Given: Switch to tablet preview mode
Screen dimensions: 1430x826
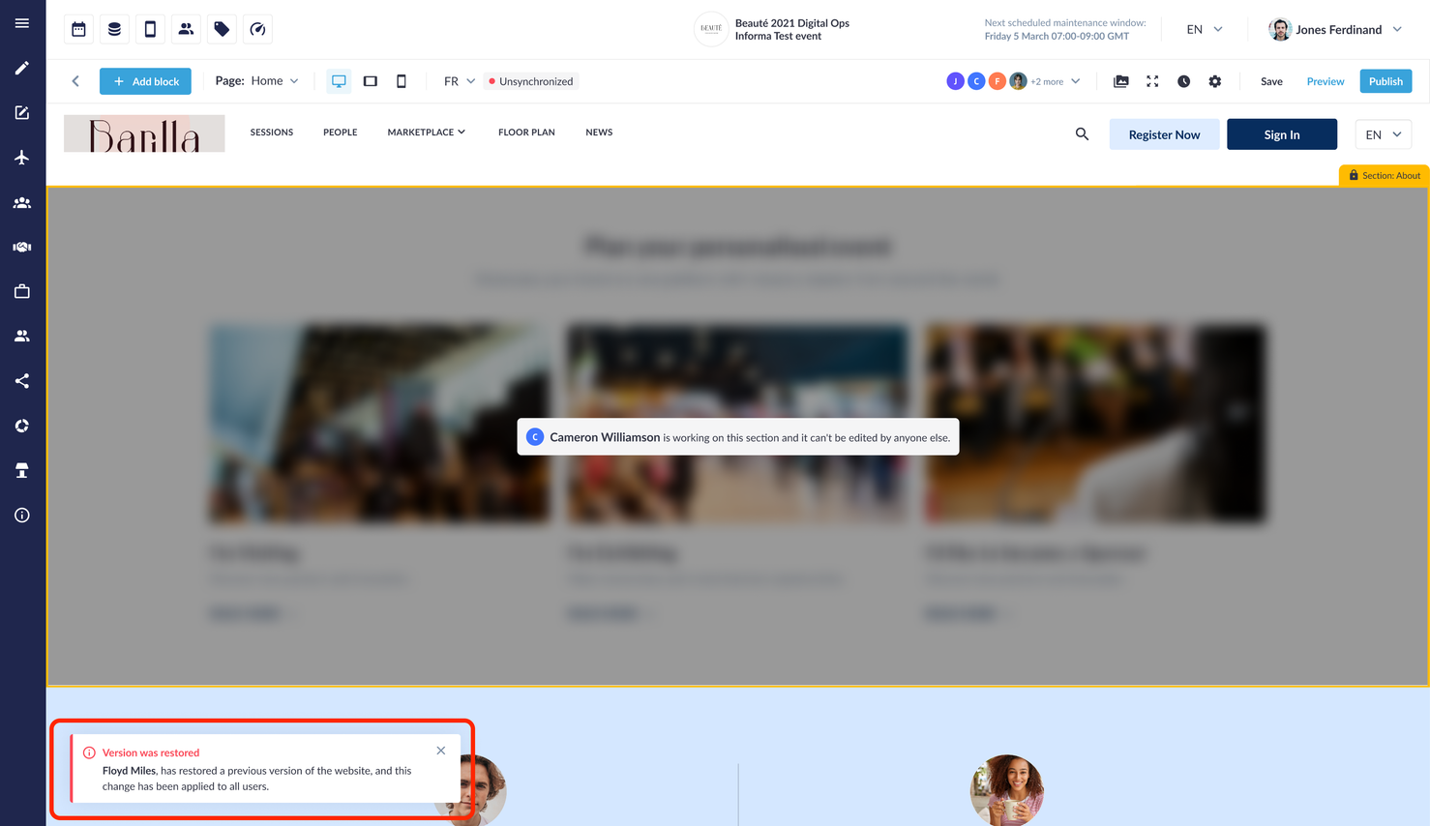Looking at the screenshot, I should [x=371, y=81].
